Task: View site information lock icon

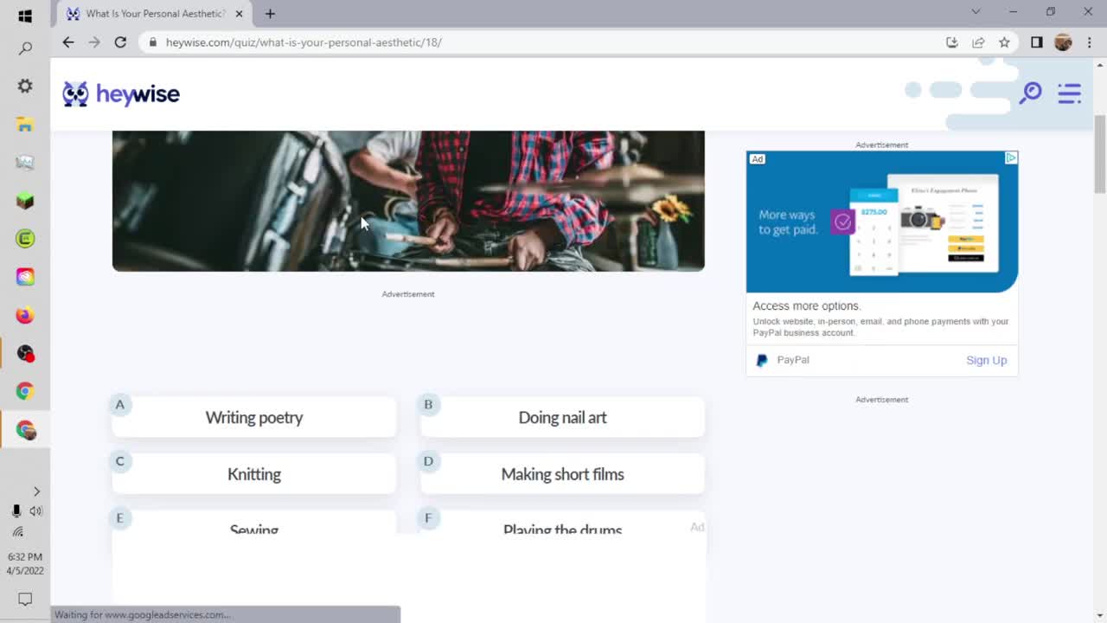Action: [152, 42]
